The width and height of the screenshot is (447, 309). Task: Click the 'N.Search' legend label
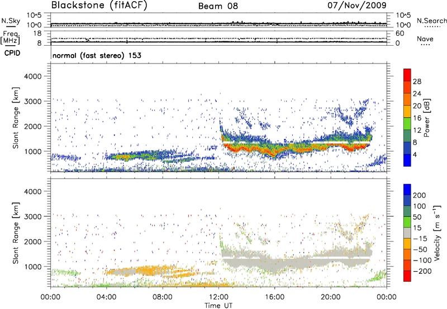pos(431,21)
